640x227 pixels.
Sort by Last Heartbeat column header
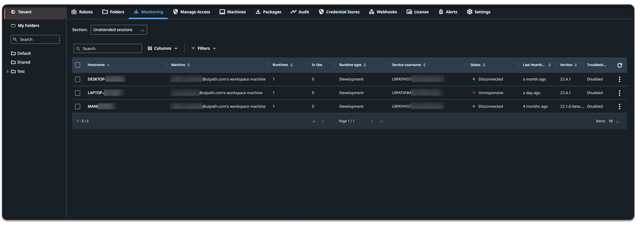tap(536, 65)
